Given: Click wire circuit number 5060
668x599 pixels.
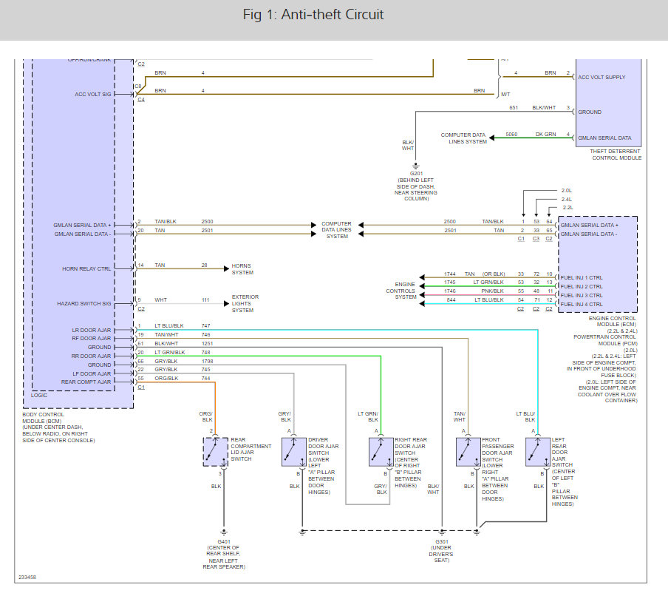Looking at the screenshot, I should point(511,135).
